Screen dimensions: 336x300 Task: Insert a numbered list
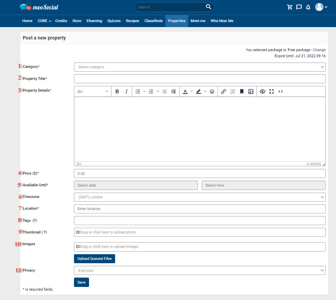coord(151,91)
